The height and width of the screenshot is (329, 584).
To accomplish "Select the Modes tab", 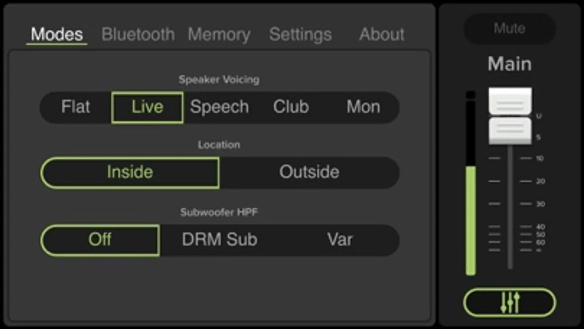I will click(57, 34).
